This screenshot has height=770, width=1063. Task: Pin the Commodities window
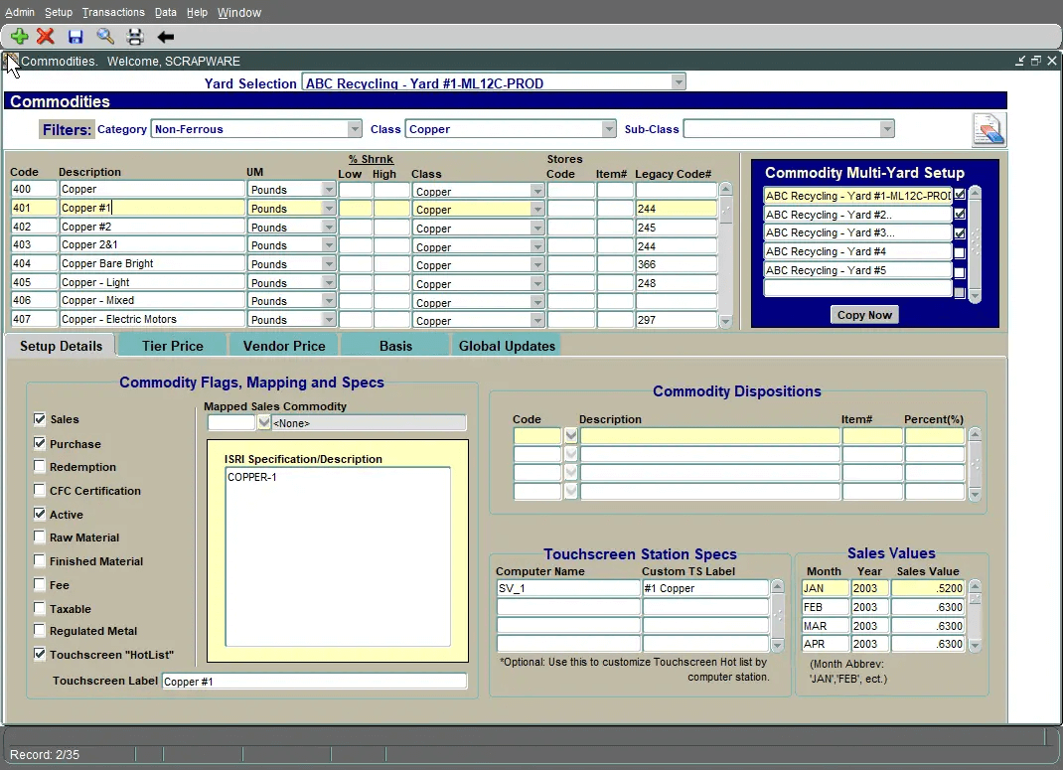point(1020,60)
